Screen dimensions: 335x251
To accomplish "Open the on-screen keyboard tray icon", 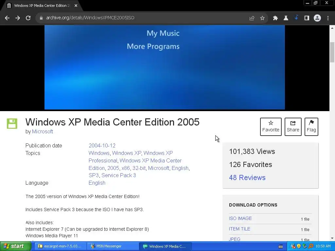I will [281, 246].
